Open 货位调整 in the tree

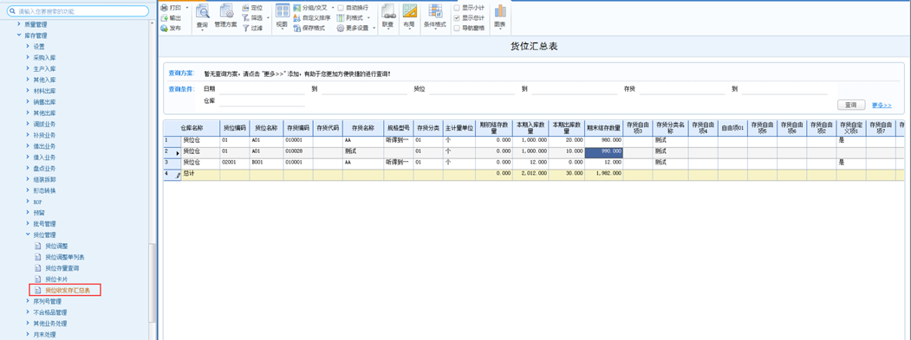click(57, 246)
